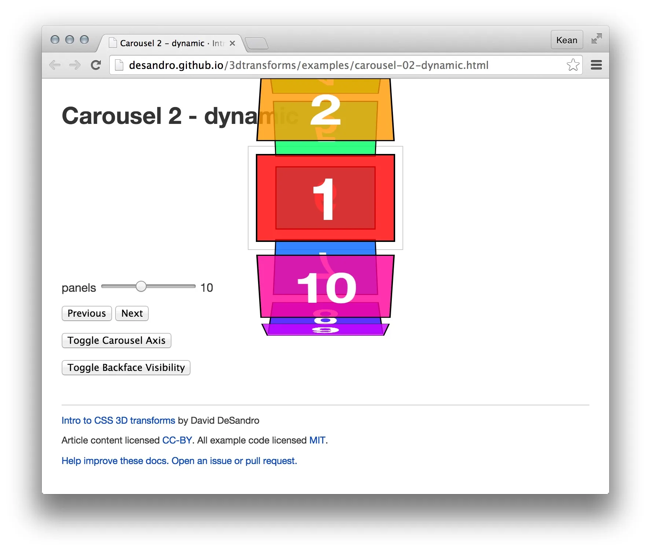Click the orange carousel panel 2
The image size is (651, 552).
(325, 110)
